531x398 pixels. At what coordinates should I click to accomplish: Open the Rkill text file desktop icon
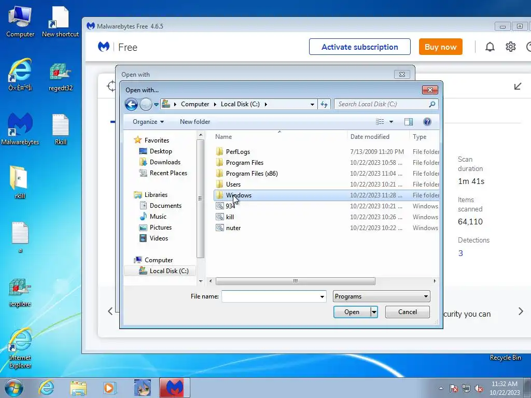[x=61, y=129]
